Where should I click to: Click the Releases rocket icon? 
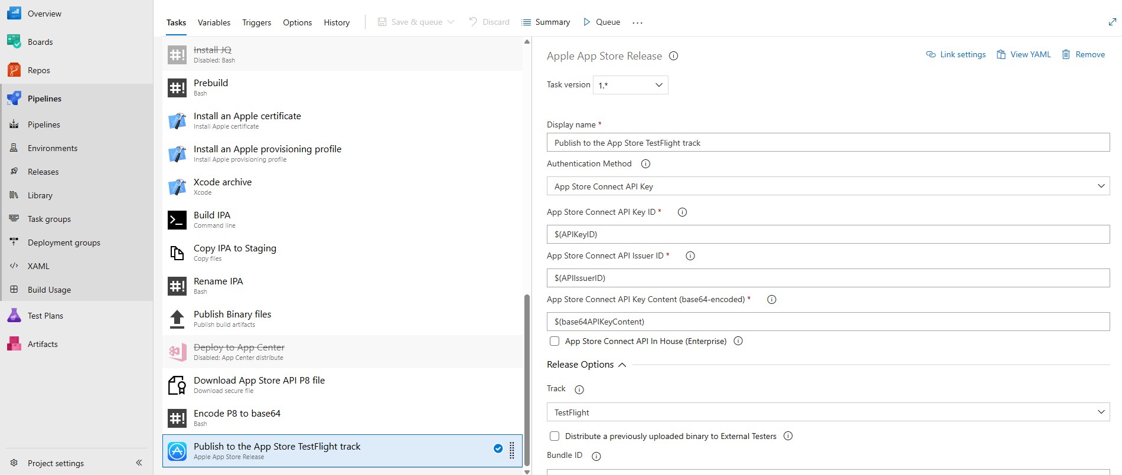(x=14, y=171)
